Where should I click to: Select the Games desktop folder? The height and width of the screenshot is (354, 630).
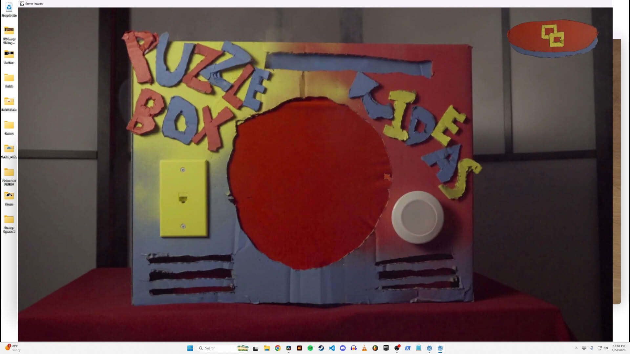click(9, 128)
